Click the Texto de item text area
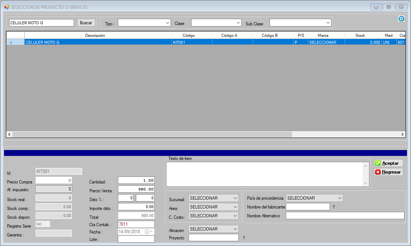 264,174
